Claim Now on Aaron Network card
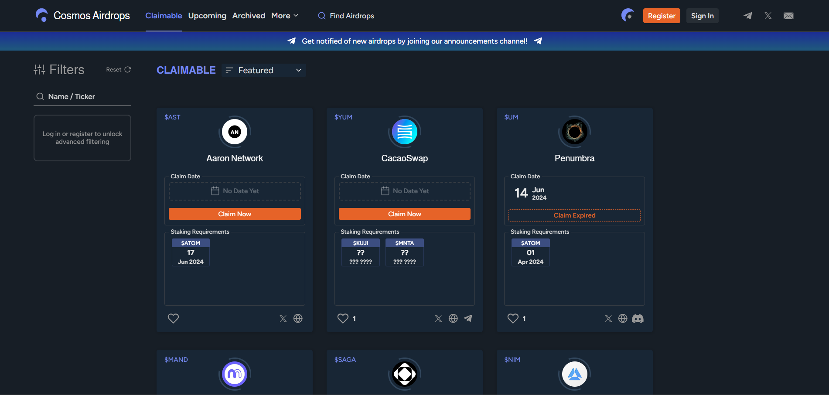The width and height of the screenshot is (829, 395). coord(235,214)
